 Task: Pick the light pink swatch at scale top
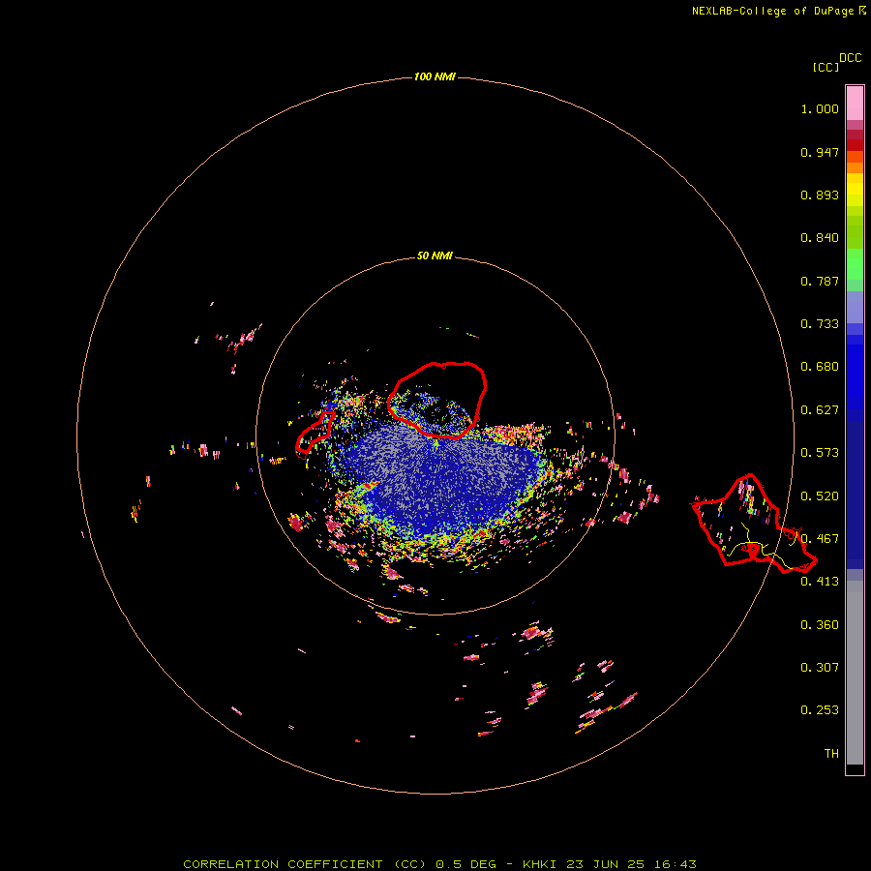click(x=855, y=103)
